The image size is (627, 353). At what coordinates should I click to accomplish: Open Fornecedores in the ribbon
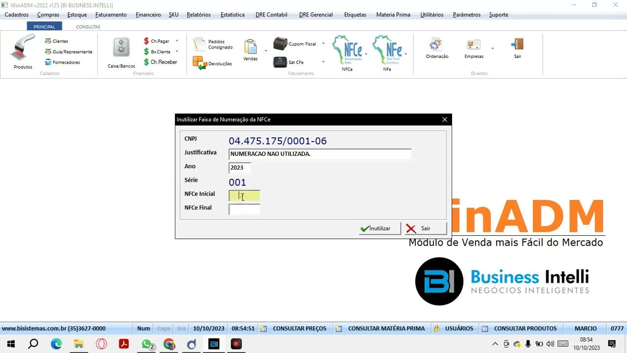(62, 62)
